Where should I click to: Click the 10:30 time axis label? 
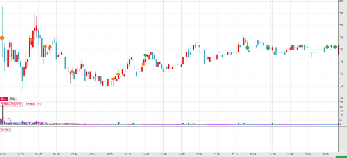(x=164, y=154)
